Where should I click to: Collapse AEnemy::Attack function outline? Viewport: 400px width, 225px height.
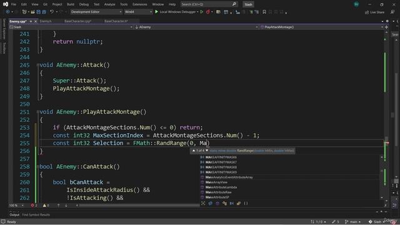point(37,65)
